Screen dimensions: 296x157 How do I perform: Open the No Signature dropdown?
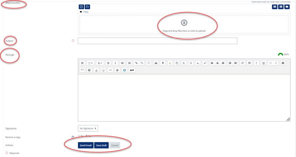click(x=88, y=128)
